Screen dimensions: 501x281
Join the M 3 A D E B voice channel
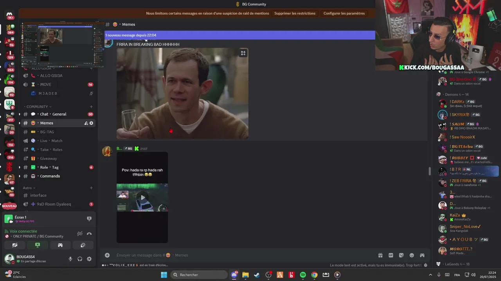point(58,93)
